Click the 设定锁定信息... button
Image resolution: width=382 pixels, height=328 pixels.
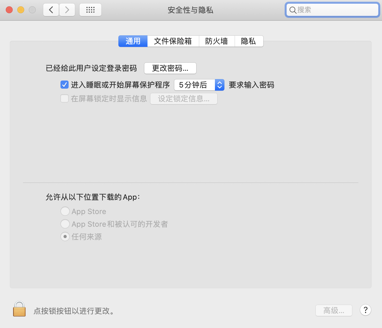click(184, 99)
